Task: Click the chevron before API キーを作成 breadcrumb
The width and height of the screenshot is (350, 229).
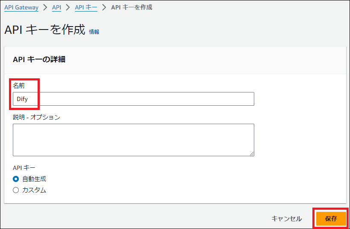Action: tap(104, 7)
